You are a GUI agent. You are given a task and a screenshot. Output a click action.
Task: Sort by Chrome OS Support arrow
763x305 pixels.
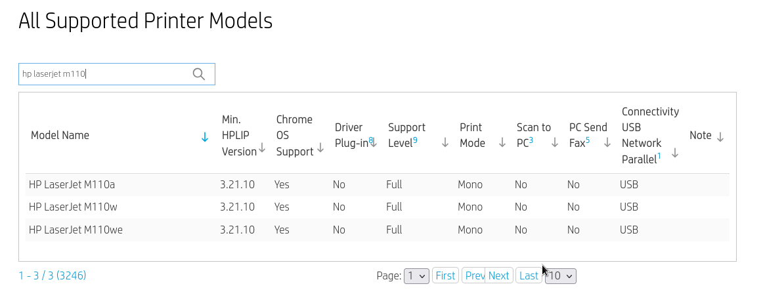click(x=320, y=148)
